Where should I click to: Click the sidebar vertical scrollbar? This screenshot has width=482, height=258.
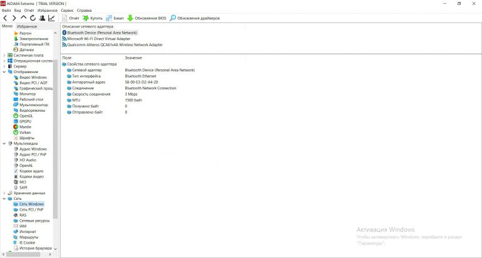[55, 141]
